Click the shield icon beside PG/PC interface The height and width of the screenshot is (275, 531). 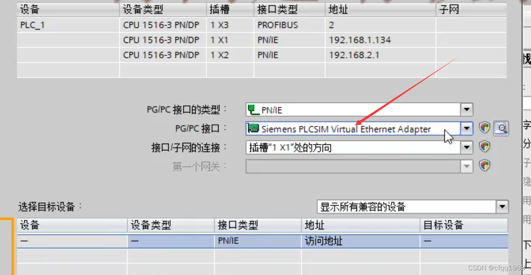484,128
